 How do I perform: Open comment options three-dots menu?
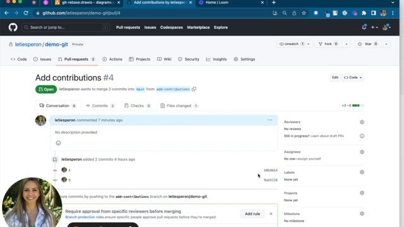(270, 120)
